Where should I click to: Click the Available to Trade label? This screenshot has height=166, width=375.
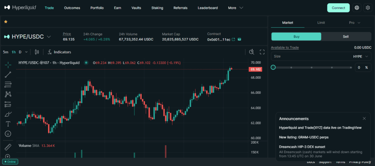(285, 48)
